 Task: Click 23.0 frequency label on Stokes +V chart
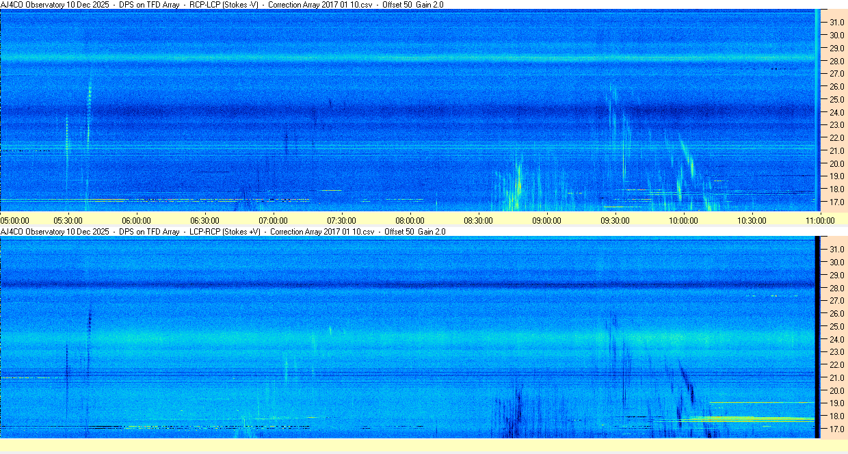pos(837,352)
